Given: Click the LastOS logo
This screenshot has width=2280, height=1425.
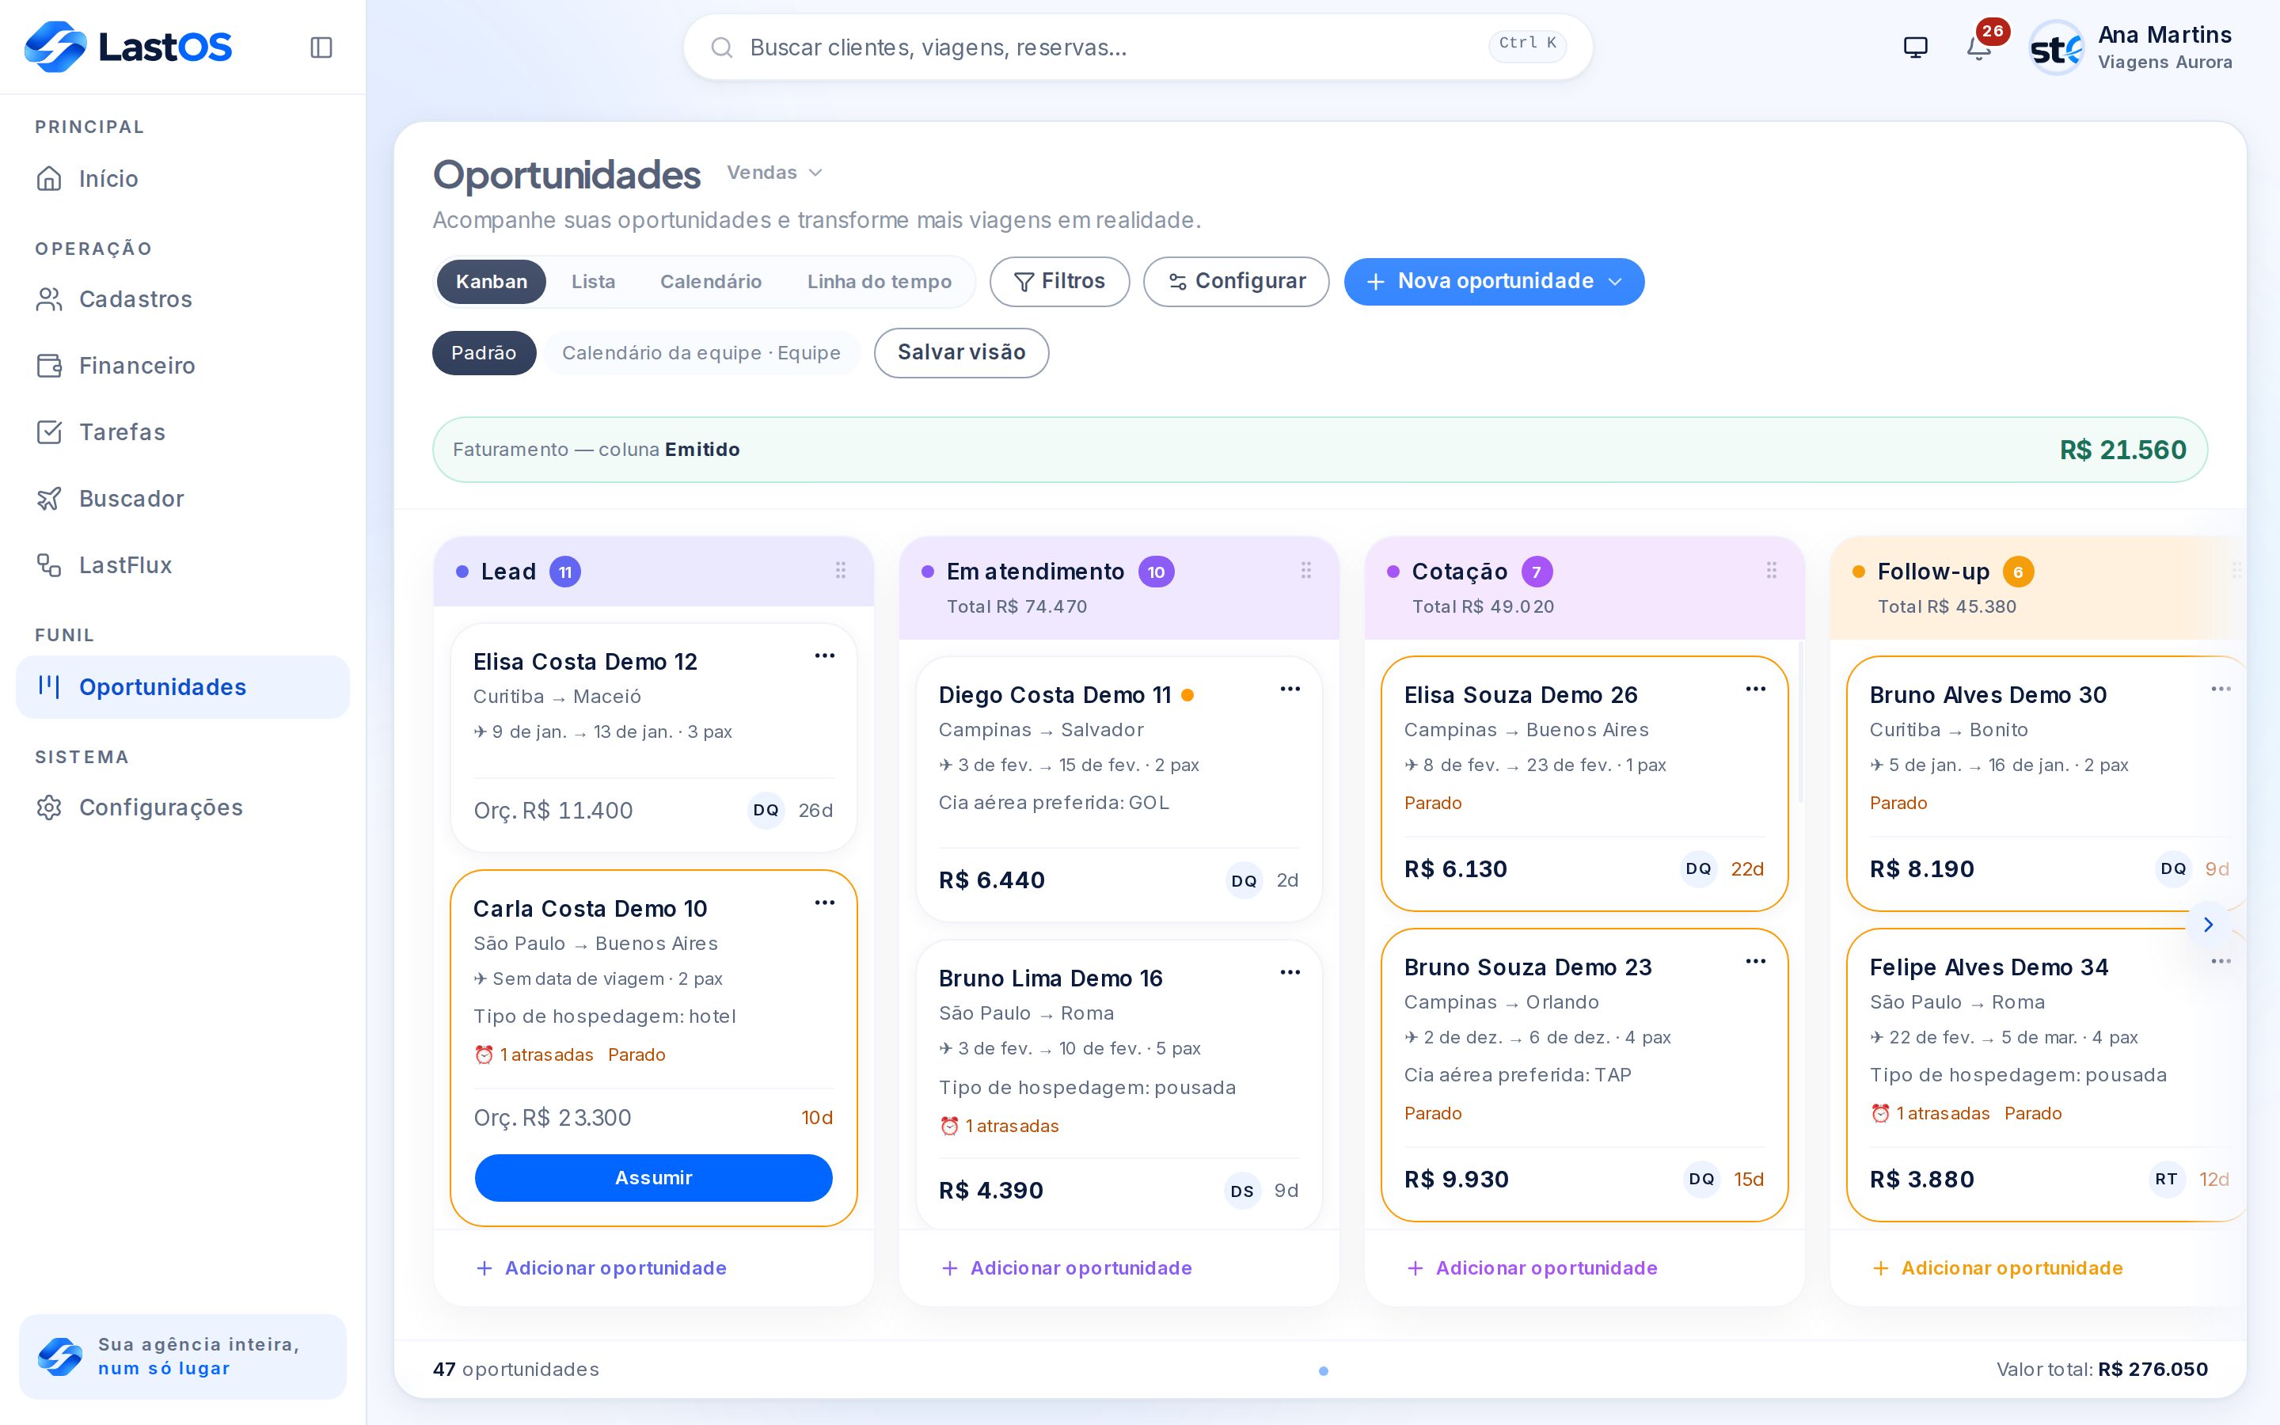Looking at the screenshot, I should [128, 47].
